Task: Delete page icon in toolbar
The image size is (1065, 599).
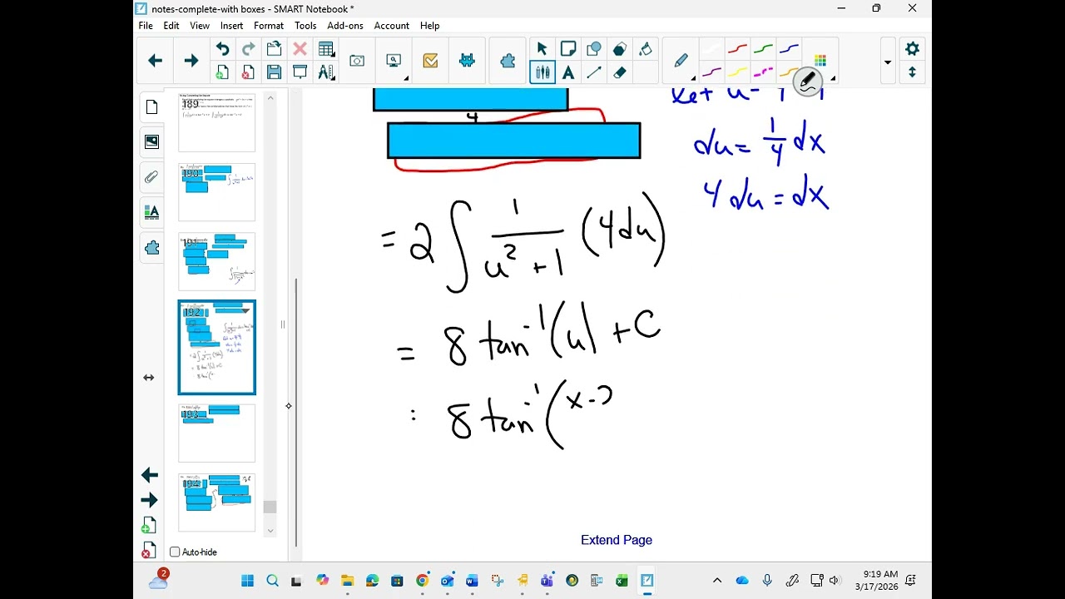Action: (248, 72)
